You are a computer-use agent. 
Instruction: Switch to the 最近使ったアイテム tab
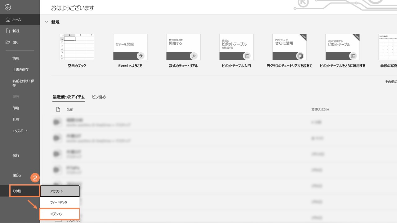click(x=69, y=97)
